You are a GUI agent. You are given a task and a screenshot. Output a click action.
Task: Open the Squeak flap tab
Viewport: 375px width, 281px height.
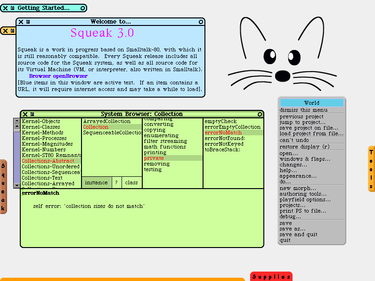point(3,187)
